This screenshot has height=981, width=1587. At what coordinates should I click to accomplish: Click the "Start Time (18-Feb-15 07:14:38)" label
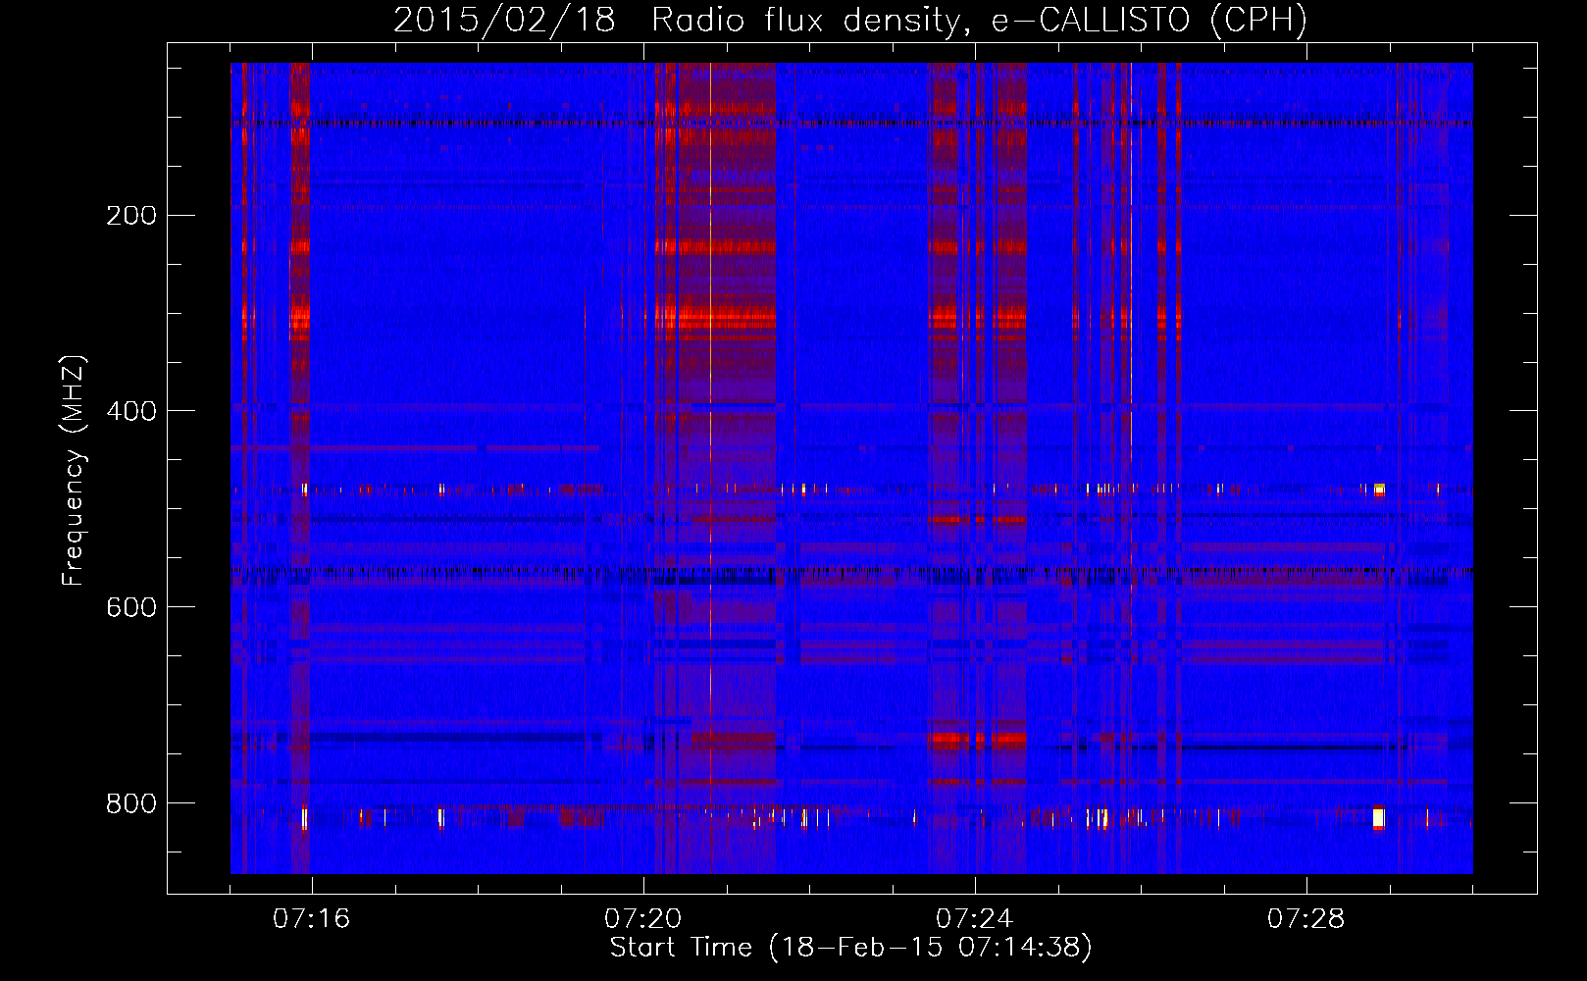click(x=850, y=948)
